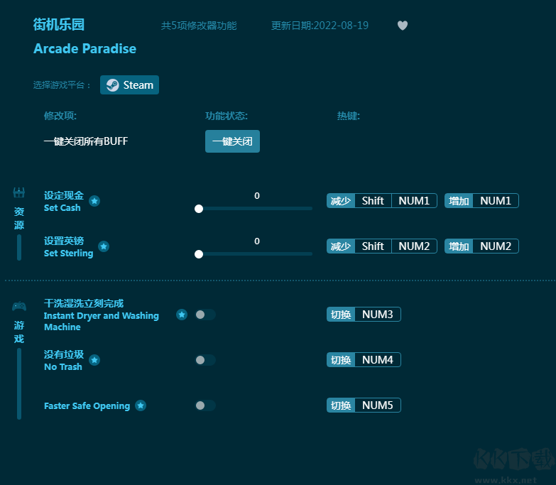Click the Arcade Paradise title text
Viewport: 556px width, 485px height.
coord(85,48)
